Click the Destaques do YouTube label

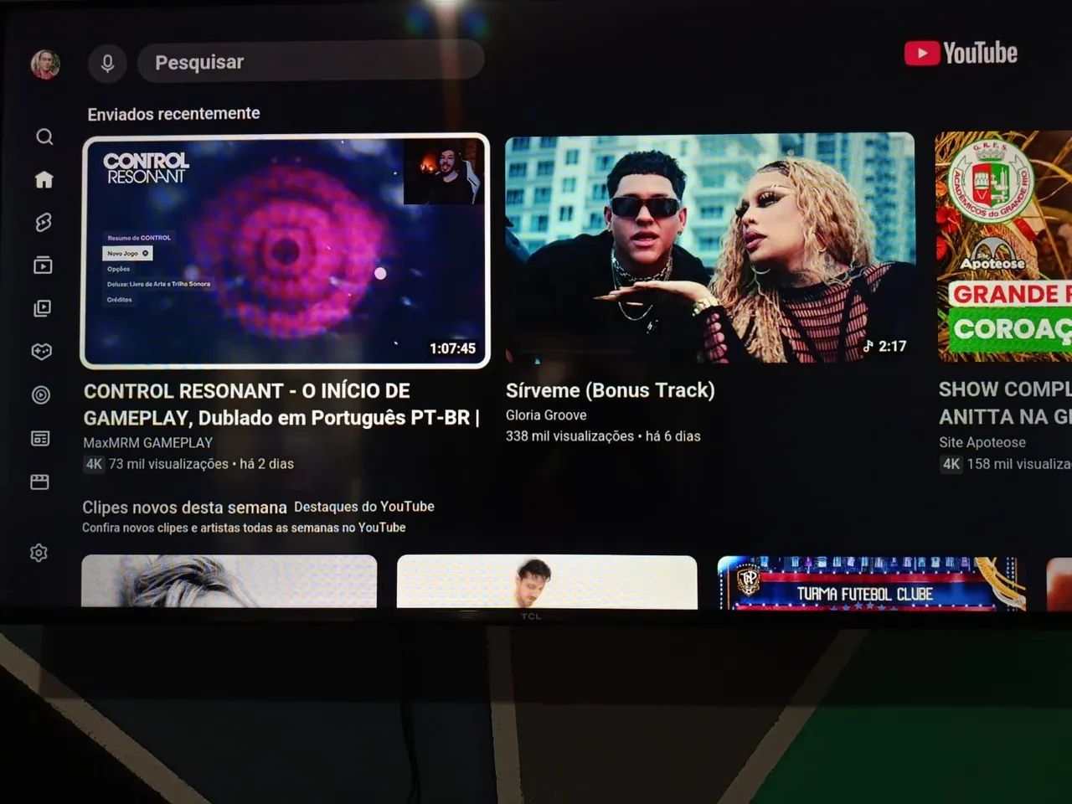click(364, 506)
